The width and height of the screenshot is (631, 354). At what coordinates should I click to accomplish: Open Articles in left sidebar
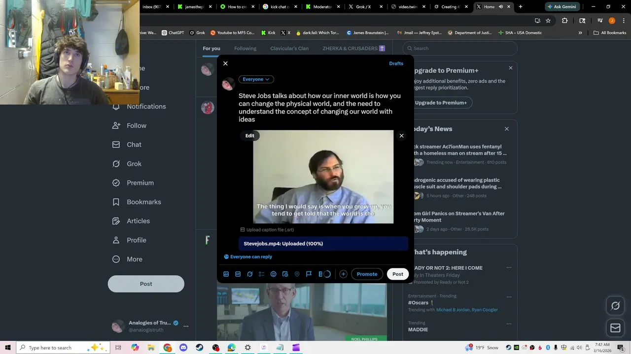pyautogui.click(x=132, y=221)
